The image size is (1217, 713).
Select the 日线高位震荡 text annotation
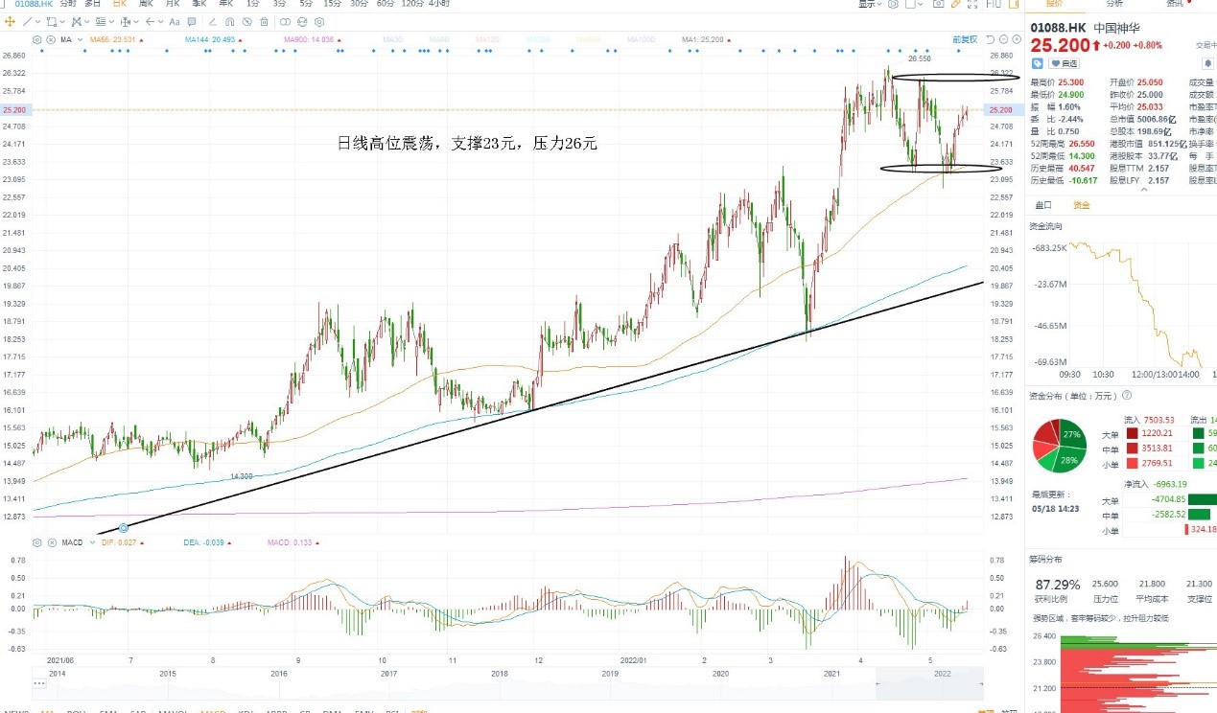[467, 143]
